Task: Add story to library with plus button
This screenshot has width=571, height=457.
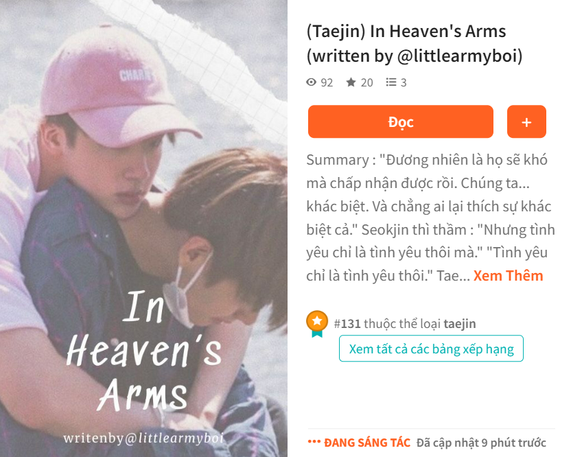Action: (526, 121)
